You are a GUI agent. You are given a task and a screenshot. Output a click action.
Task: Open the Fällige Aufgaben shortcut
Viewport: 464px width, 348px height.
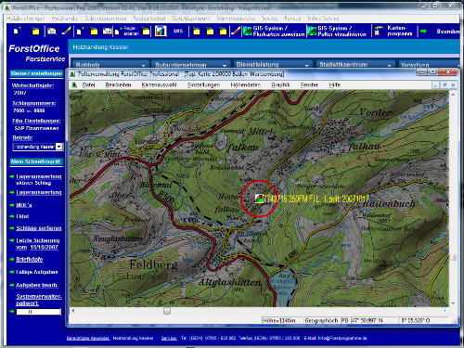(37, 272)
